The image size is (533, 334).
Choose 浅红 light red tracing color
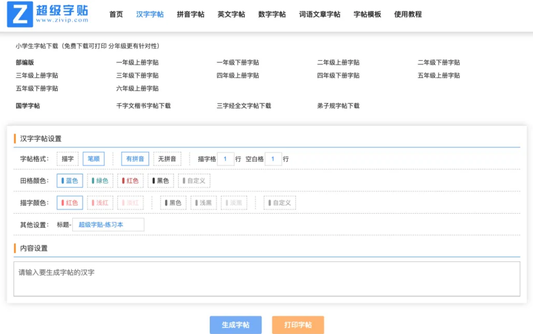[100, 202]
